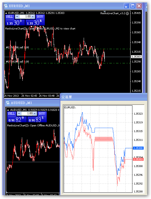Select the sell 1.00 order line label

18,47
